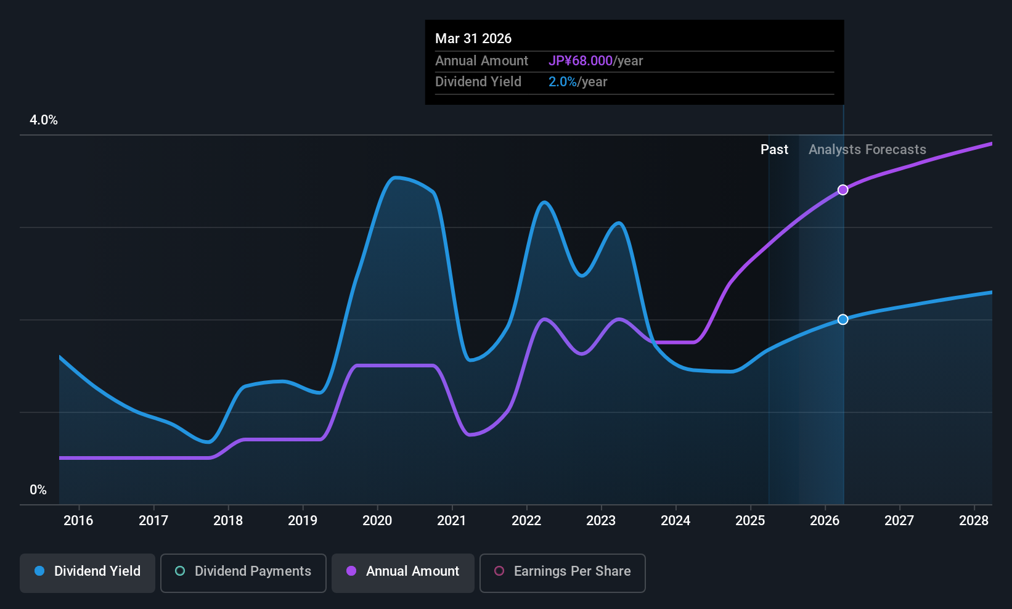The height and width of the screenshot is (609, 1012).
Task: Click the JP¥68.000 annual amount value
Action: pyautogui.click(x=581, y=61)
